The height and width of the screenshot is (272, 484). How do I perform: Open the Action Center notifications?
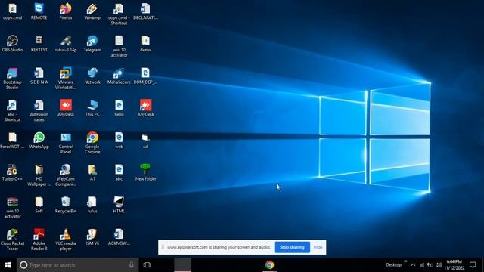[x=473, y=265]
